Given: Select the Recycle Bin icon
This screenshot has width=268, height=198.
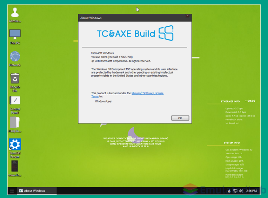Looking at the screenshot, I should coord(15,83).
